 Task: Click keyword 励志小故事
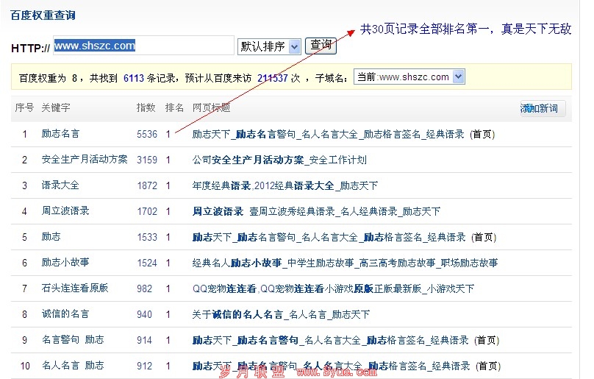65,263
